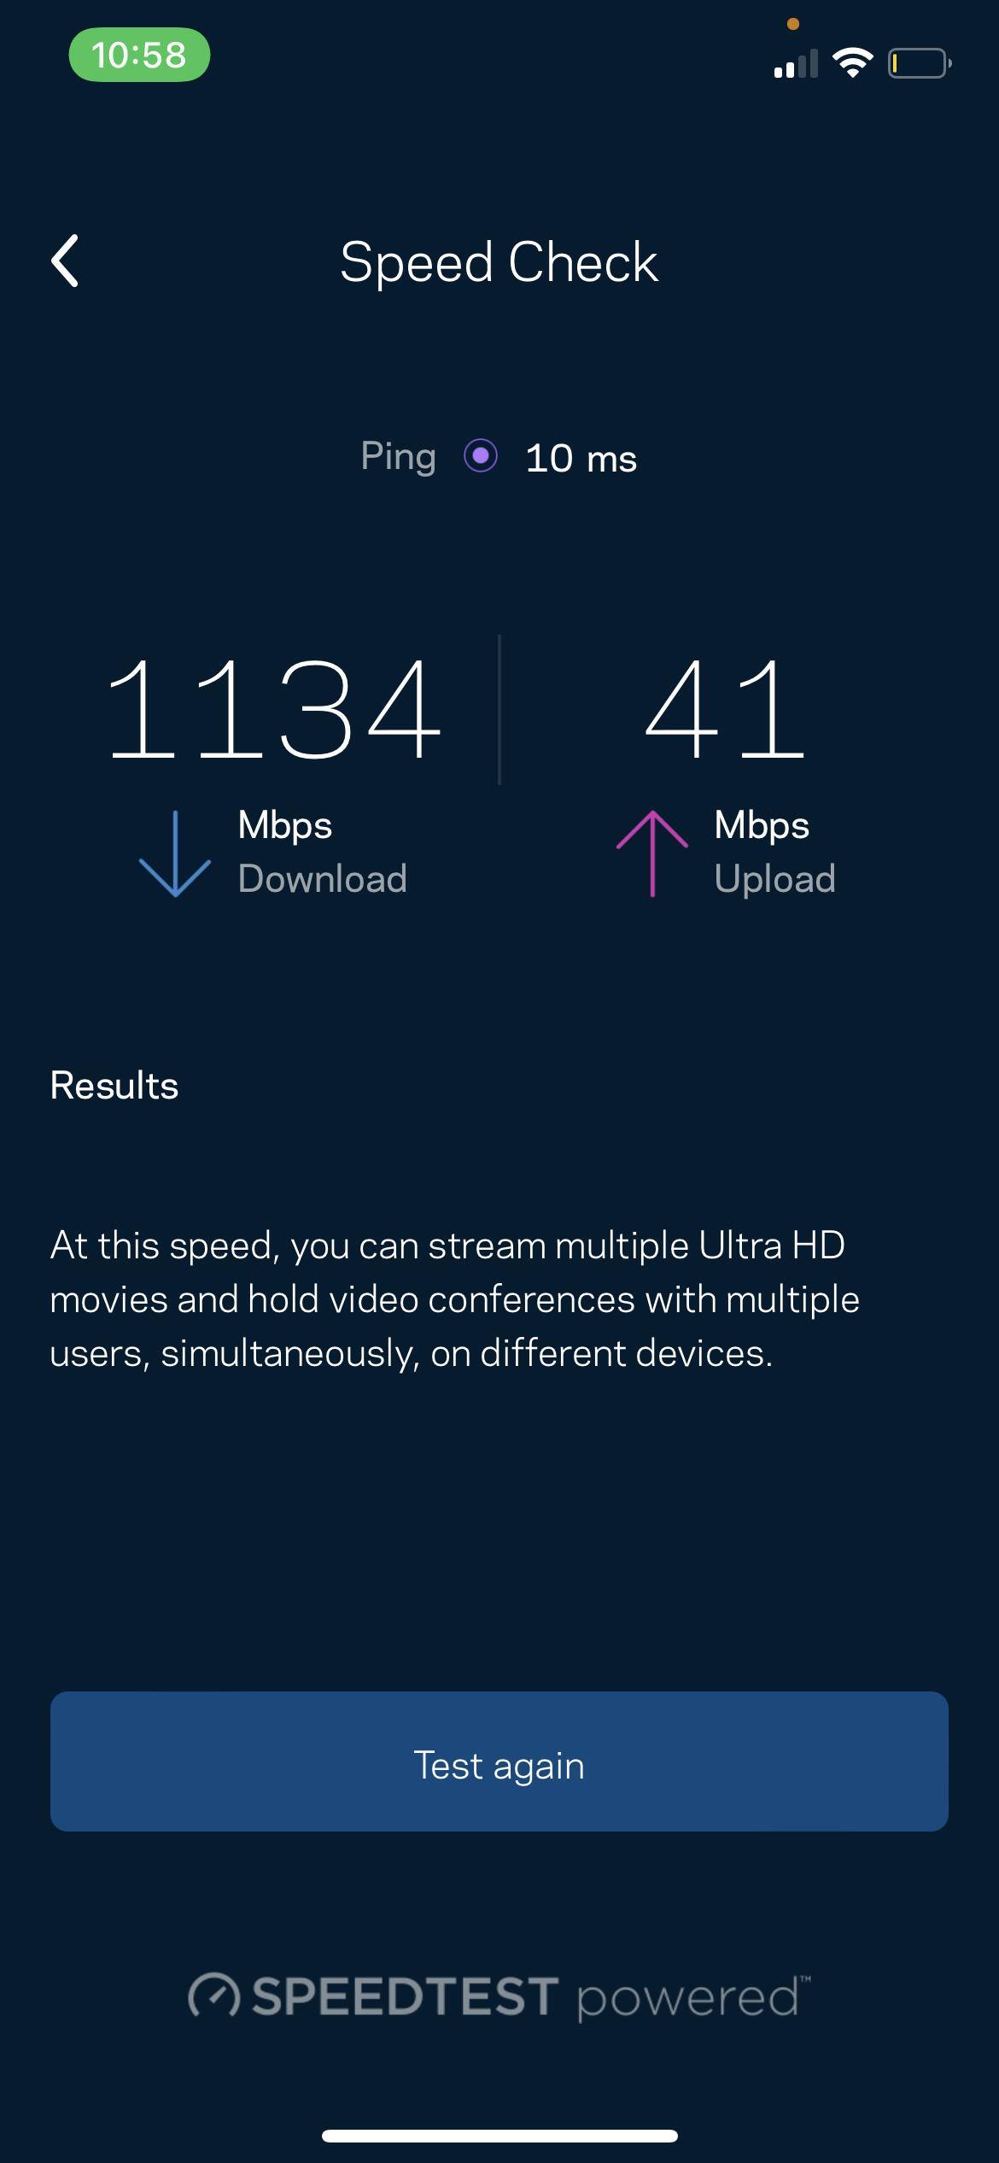Tap the Results heading

[x=114, y=1086]
